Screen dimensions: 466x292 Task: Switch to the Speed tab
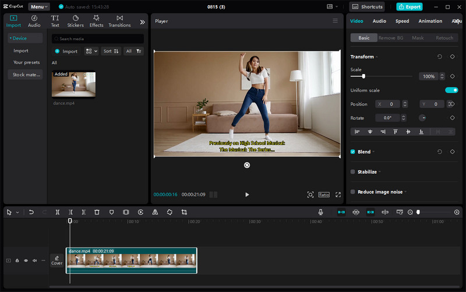pyautogui.click(x=402, y=21)
